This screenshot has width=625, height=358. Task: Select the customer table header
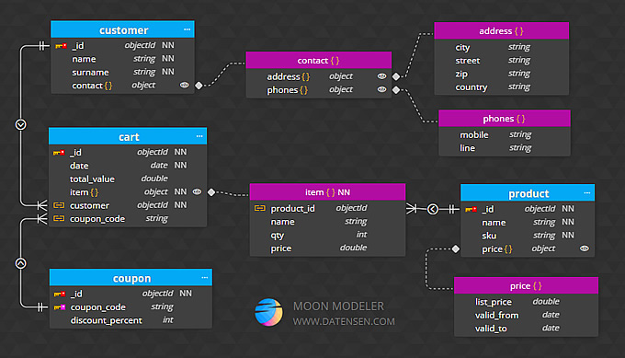coord(123,29)
